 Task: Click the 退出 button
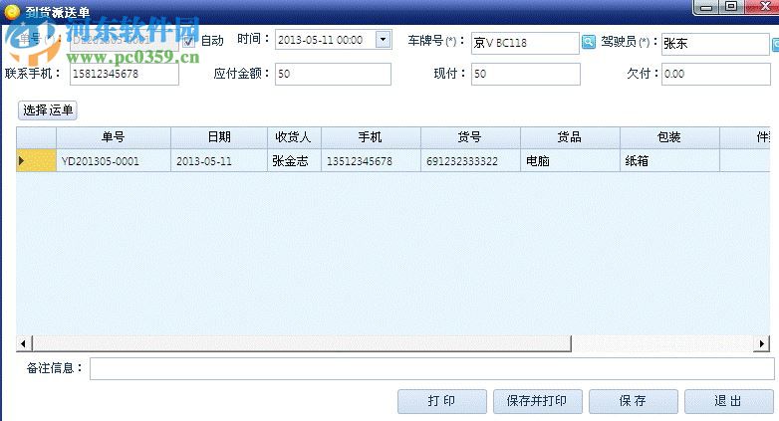point(728,401)
